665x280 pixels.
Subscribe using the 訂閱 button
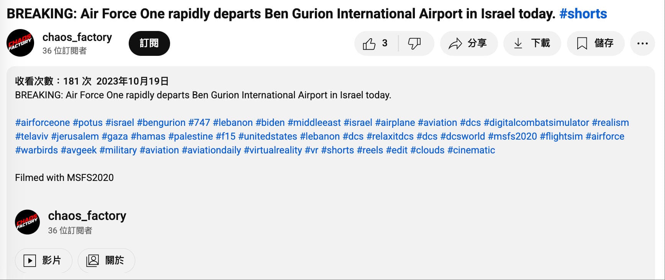[x=149, y=43]
